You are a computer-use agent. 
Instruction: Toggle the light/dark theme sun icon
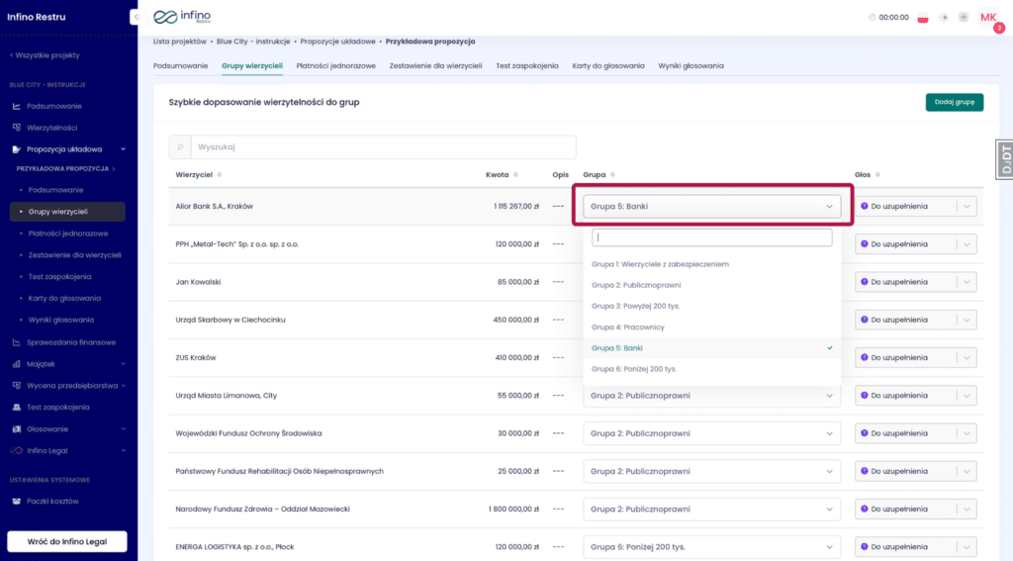tap(944, 18)
